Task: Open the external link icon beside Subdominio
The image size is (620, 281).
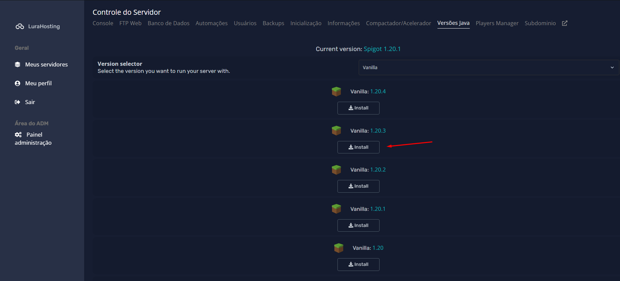Action: pos(565,23)
